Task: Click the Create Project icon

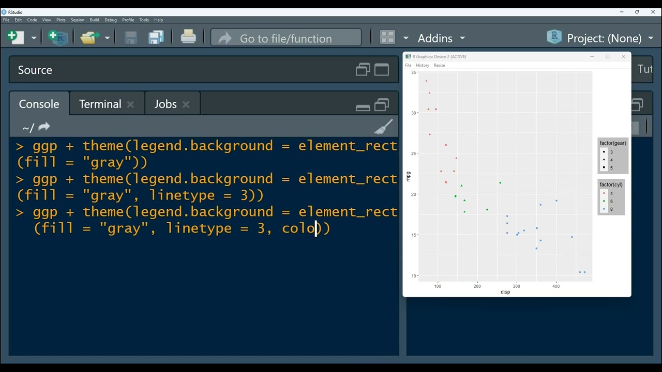Action: (57, 37)
